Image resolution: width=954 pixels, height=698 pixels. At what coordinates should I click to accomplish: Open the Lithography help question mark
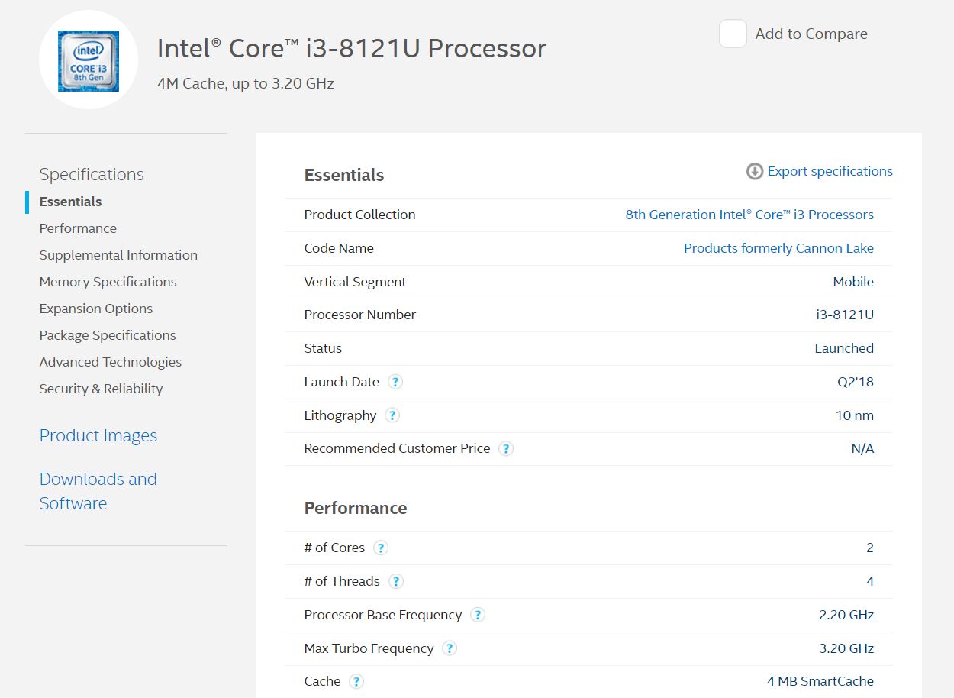[x=392, y=415]
